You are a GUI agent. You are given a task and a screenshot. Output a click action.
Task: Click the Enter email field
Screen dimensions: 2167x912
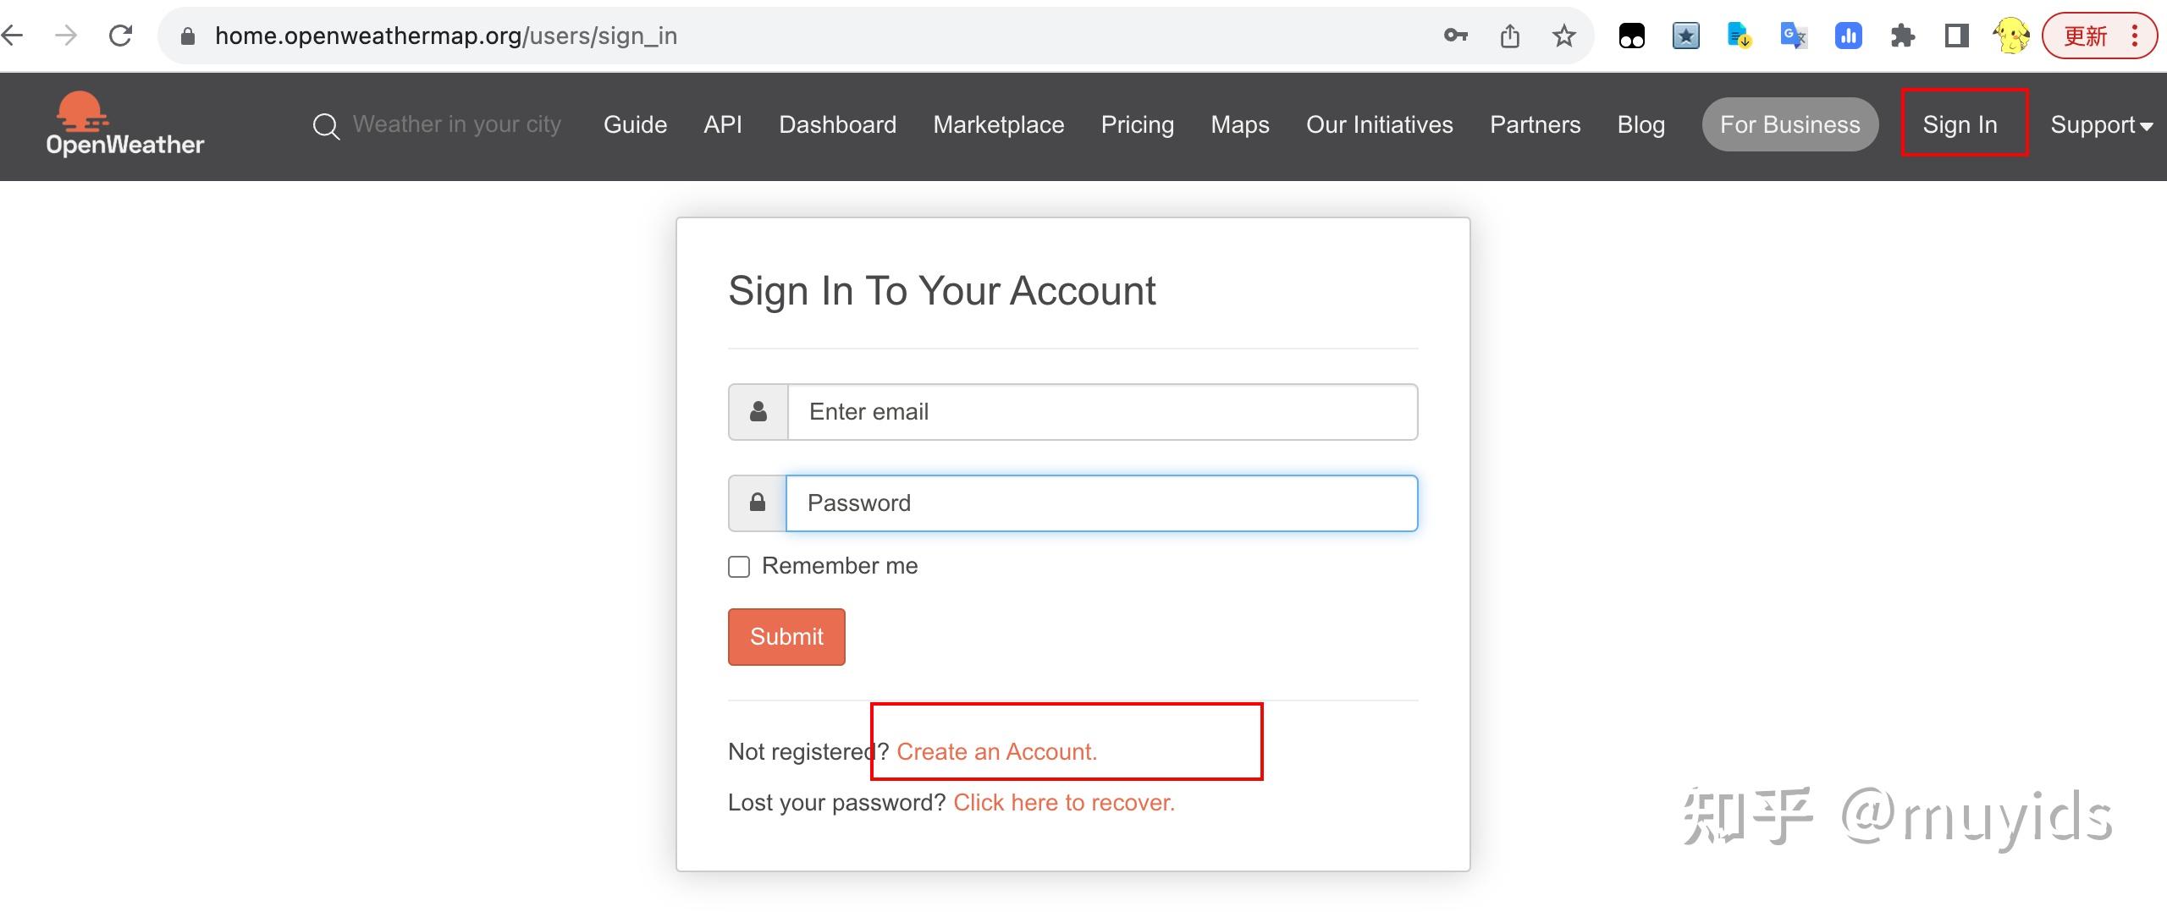[x=1102, y=412]
